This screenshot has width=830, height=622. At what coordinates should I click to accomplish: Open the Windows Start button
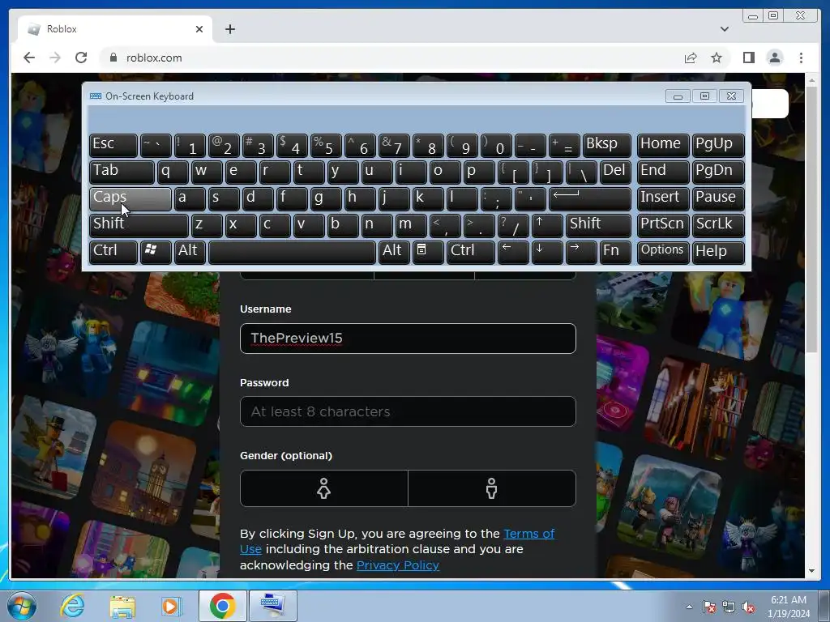[22, 606]
